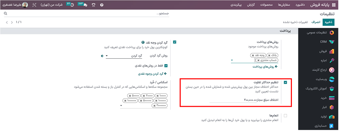339x131 pixels.
Task: Click the انصراف discard button
Action: click(316, 22)
